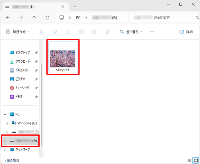Unpin デスクトップ using its pin icon

[x=36, y=53]
